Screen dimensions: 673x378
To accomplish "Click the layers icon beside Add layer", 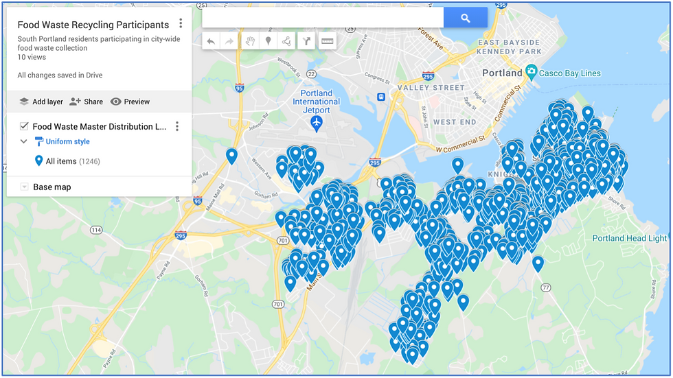I will coord(24,102).
